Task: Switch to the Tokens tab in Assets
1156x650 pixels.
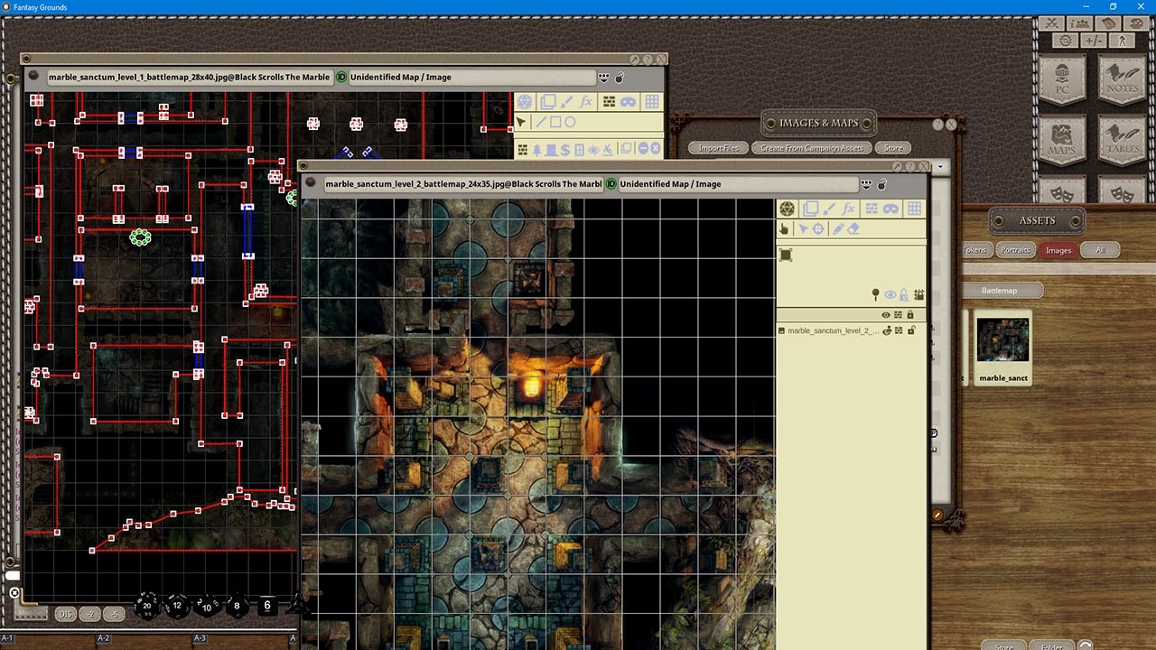Action: pyautogui.click(x=974, y=250)
